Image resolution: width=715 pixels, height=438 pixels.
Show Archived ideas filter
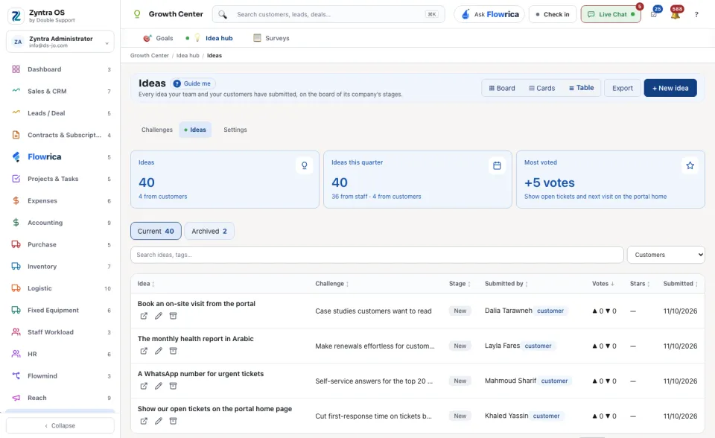[x=209, y=232]
